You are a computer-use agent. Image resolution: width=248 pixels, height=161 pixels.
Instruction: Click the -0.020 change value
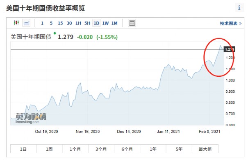85,37
